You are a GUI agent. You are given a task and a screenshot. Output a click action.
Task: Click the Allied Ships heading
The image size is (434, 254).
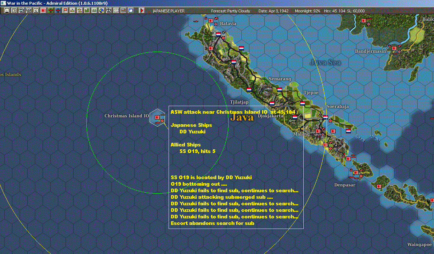coord(186,145)
